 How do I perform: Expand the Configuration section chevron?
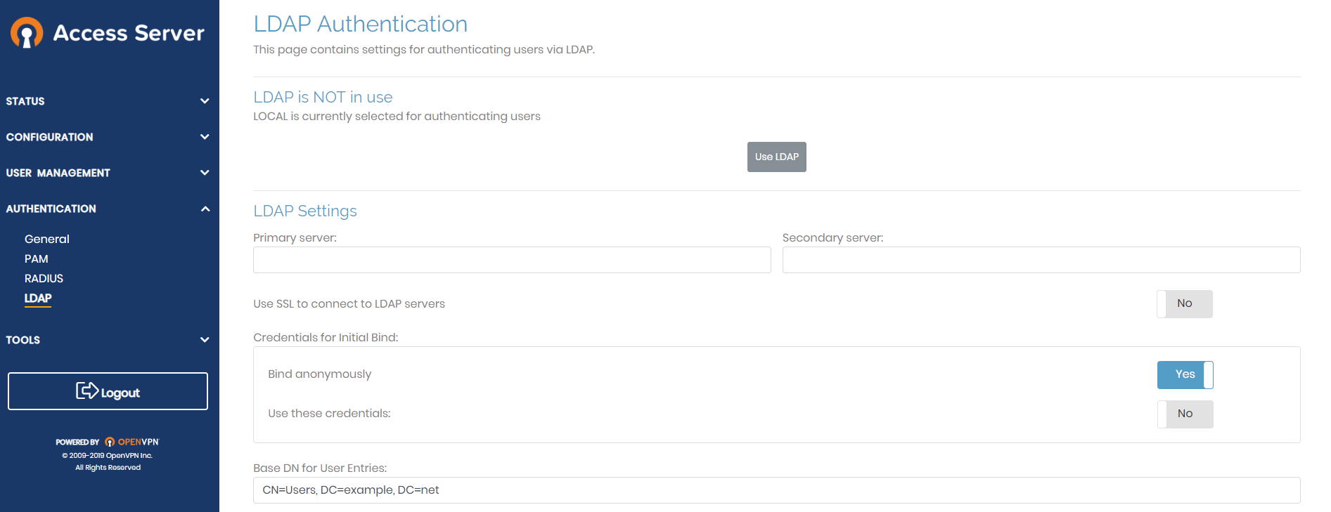(205, 137)
